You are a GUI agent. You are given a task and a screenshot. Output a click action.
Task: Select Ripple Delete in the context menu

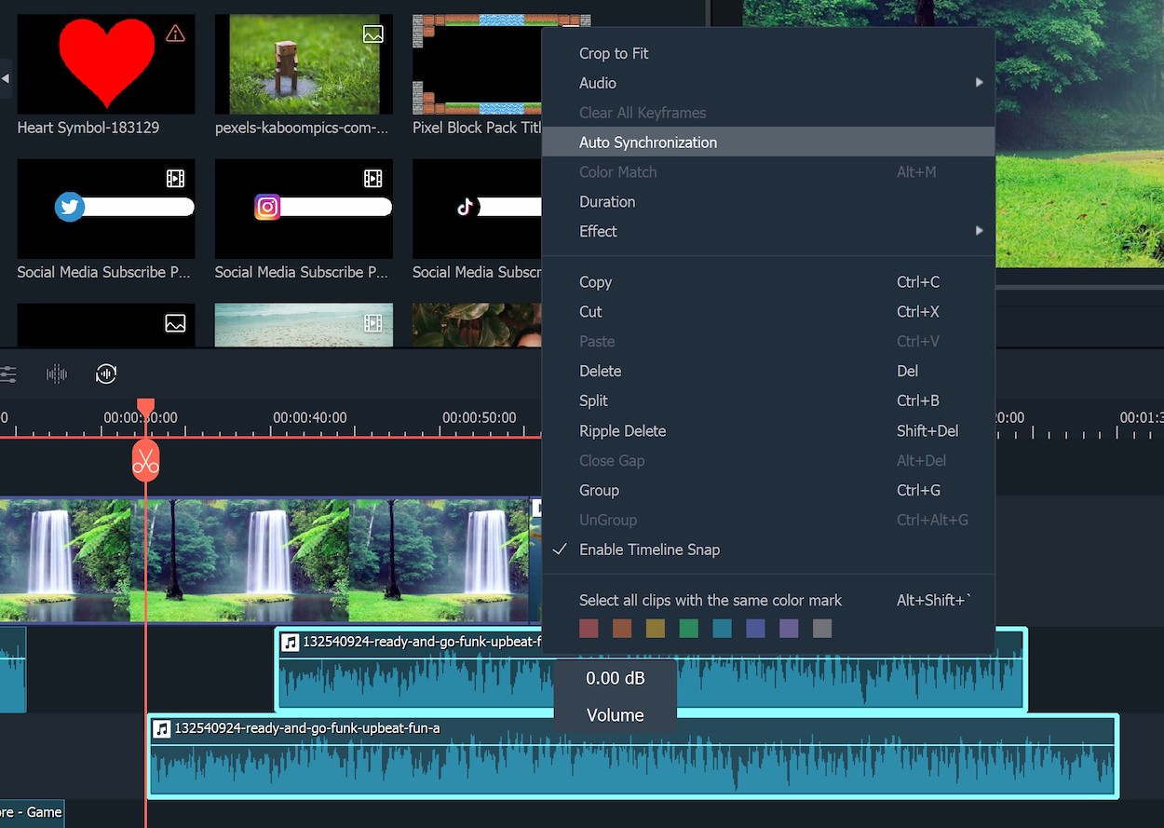pyautogui.click(x=622, y=431)
